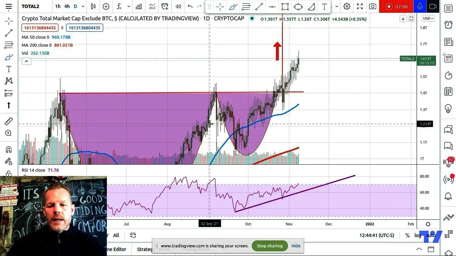Select the horizontal lines tool in floating toolbar
Image resolution: width=456 pixels, height=256 pixels.
click(x=246, y=6)
